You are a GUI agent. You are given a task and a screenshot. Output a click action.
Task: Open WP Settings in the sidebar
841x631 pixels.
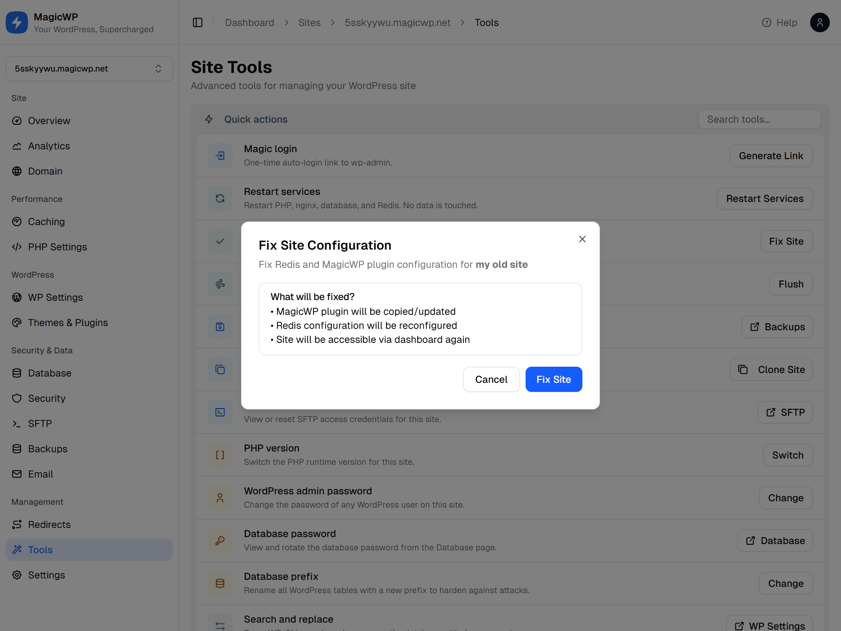tap(89, 297)
